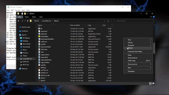Screen dimensions: 169x95
Task: Open the Give access to submenu
Action: (x=138, y=64)
